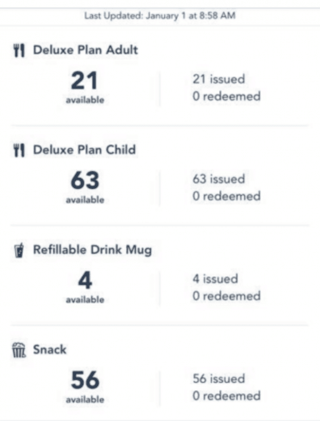Click the 4 available mug count

pyautogui.click(x=85, y=281)
